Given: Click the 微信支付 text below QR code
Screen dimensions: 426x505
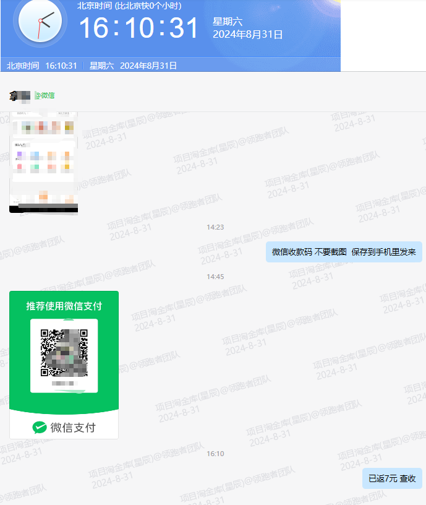Looking at the screenshot, I should pyautogui.click(x=73, y=427).
